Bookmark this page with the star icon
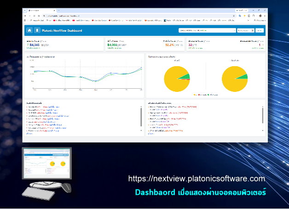This screenshot has width=289, height=210. point(234,16)
